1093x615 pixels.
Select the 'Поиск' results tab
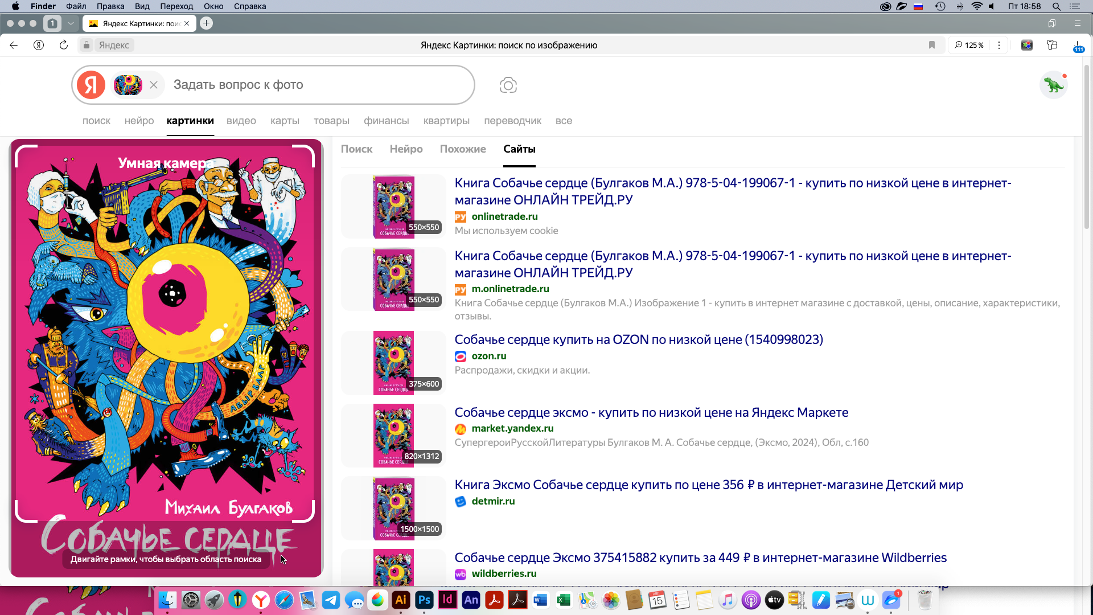[x=356, y=149]
